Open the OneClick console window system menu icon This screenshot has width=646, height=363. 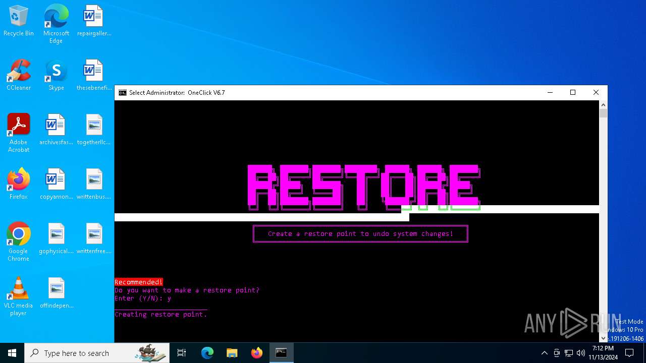pos(123,93)
